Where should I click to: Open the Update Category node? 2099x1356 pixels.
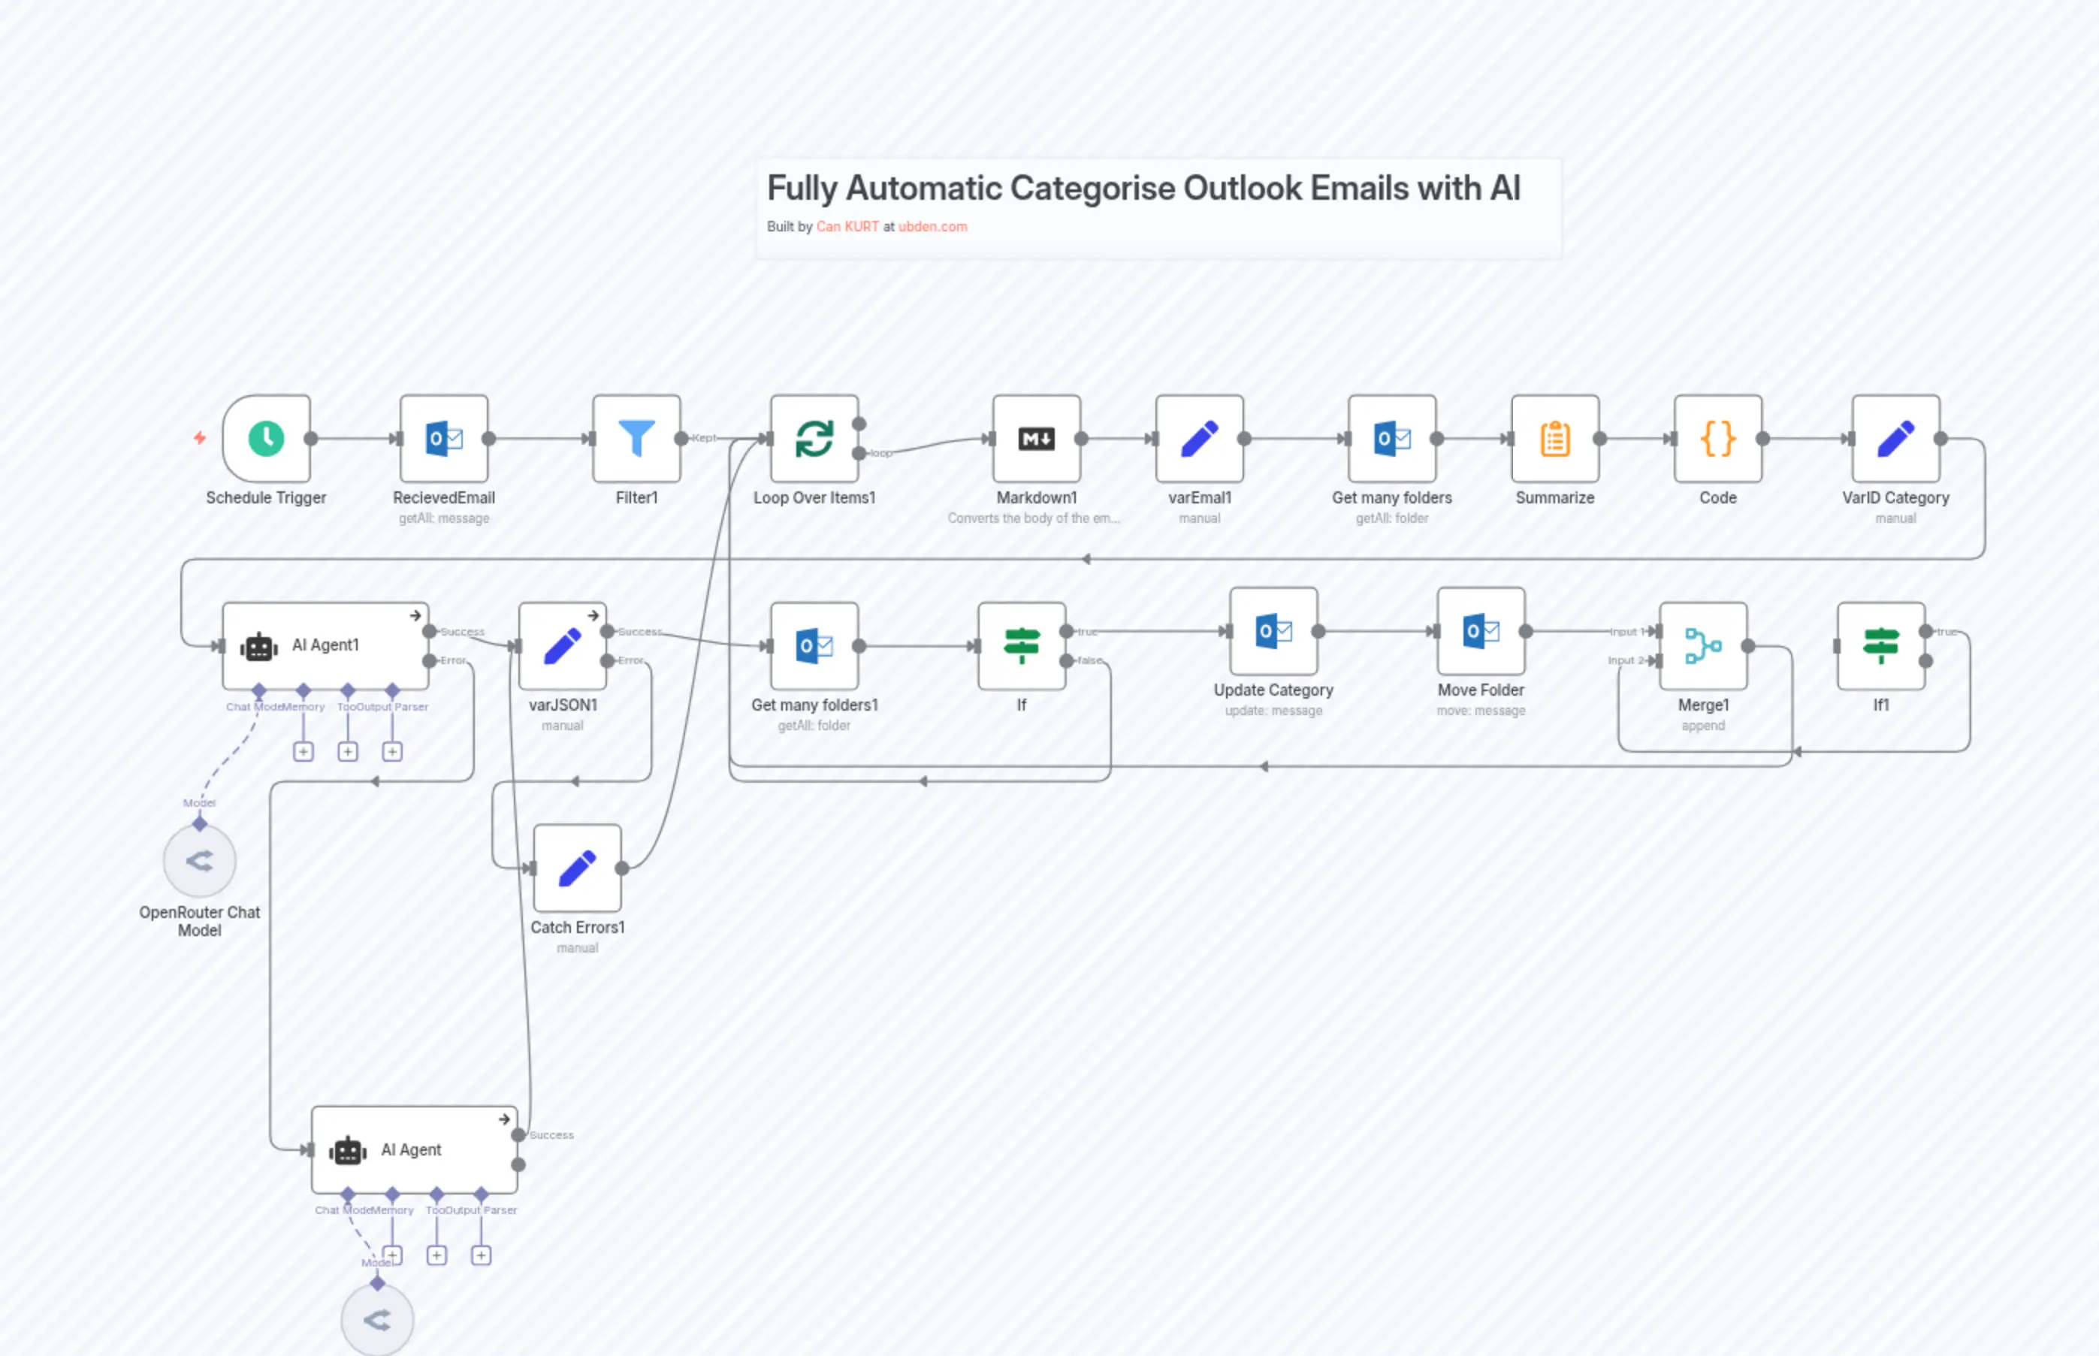click(1274, 630)
